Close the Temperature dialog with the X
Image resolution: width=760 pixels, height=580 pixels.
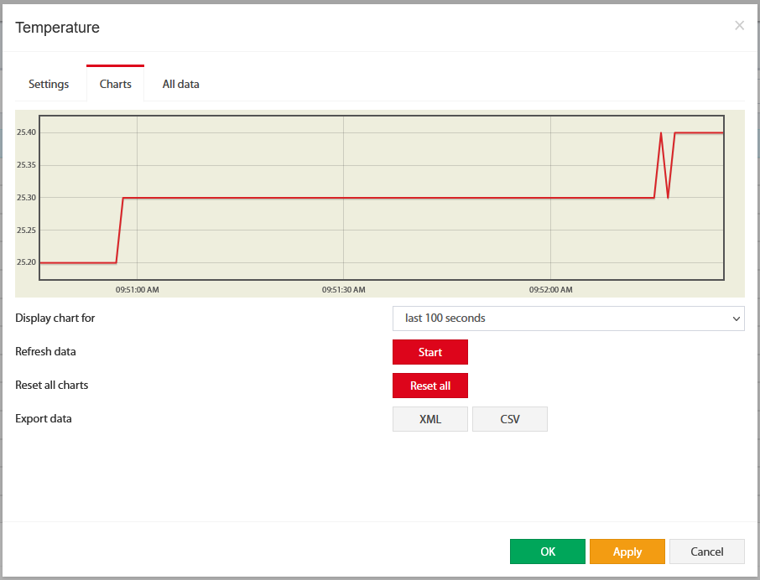tap(739, 26)
